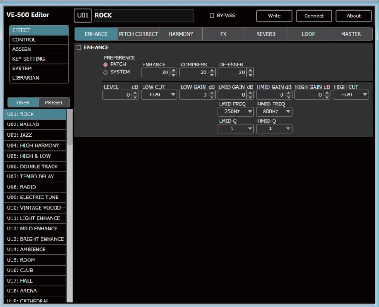Screen dimensions: 379x307
Task: Decrease the HIGH GAIN with down arrow
Action: [x=327, y=97]
